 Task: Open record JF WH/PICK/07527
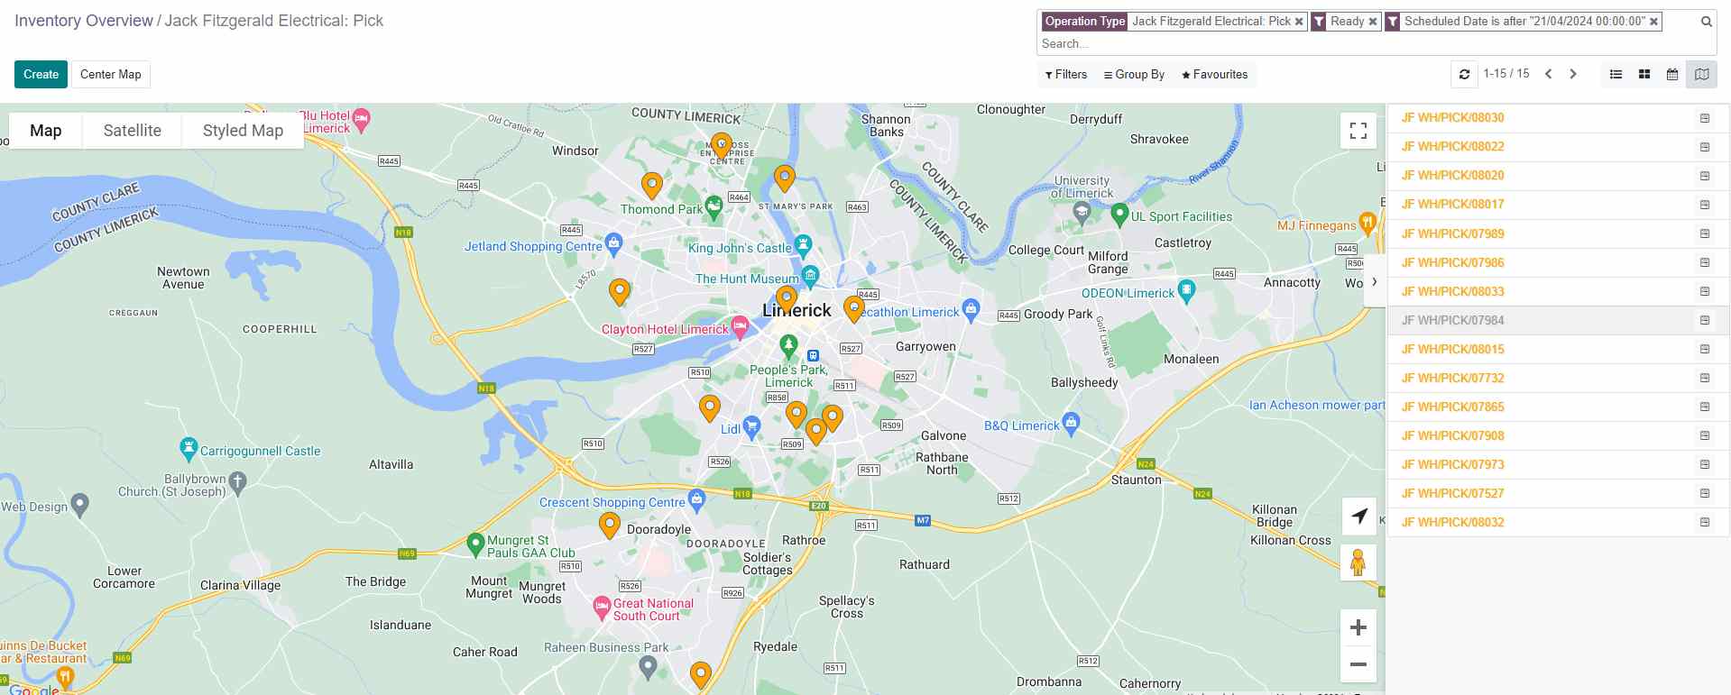coord(1452,493)
